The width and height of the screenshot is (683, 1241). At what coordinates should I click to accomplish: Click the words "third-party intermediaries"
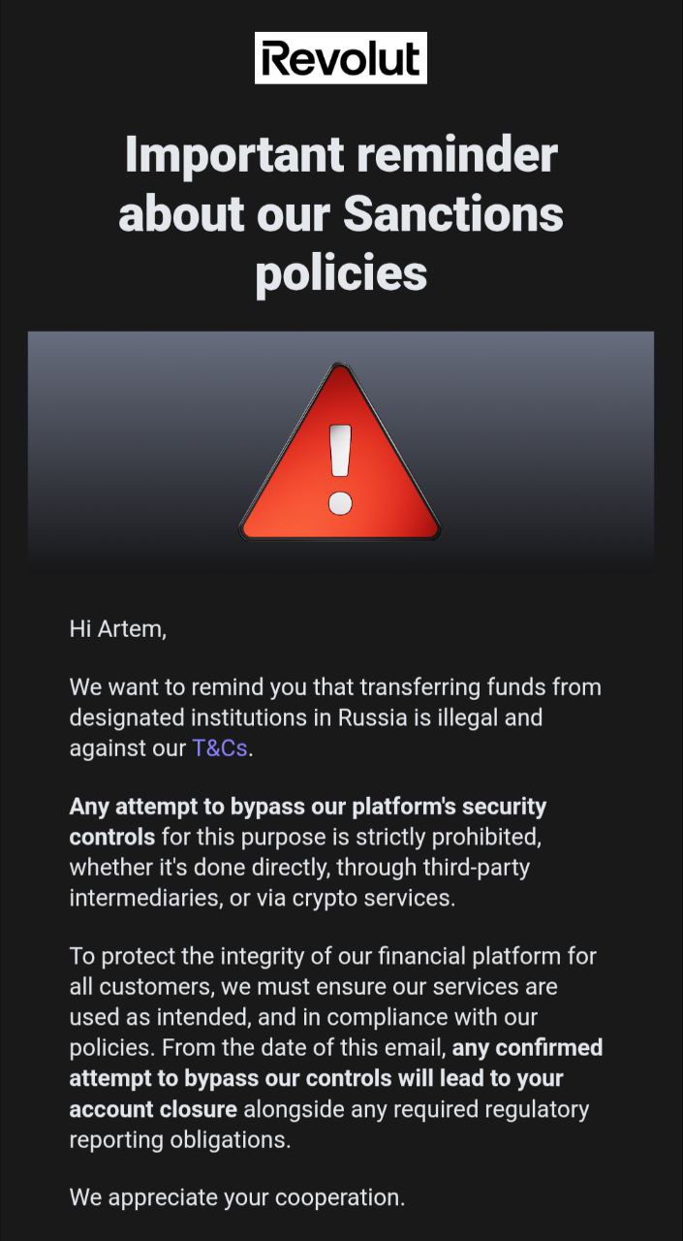(299, 882)
